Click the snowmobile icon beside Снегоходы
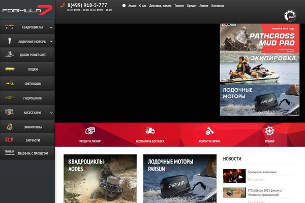The height and width of the screenshot is (203, 305). [x=9, y=83]
